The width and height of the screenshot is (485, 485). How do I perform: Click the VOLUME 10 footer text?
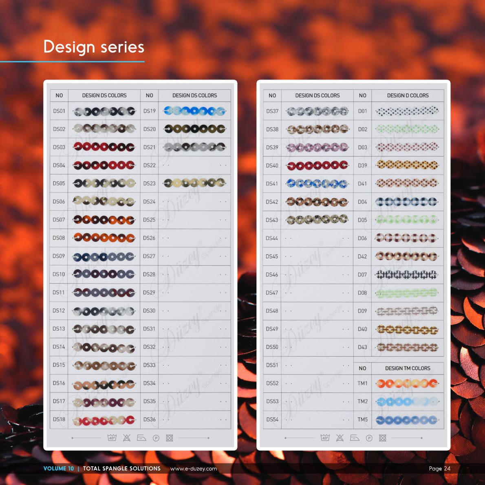(59, 469)
